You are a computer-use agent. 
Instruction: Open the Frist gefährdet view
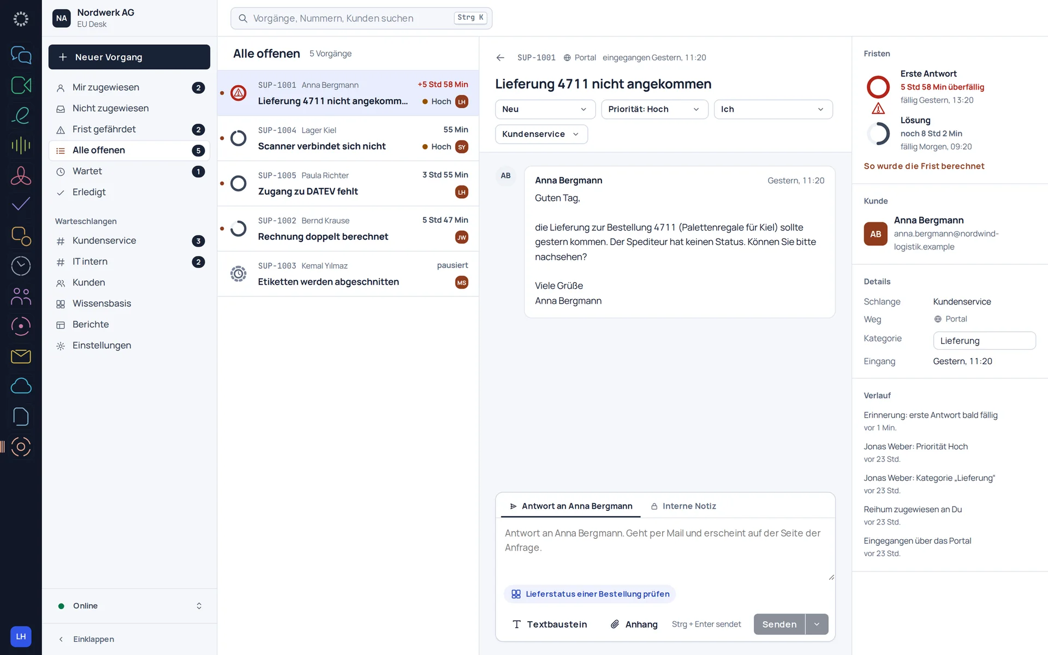coord(129,129)
